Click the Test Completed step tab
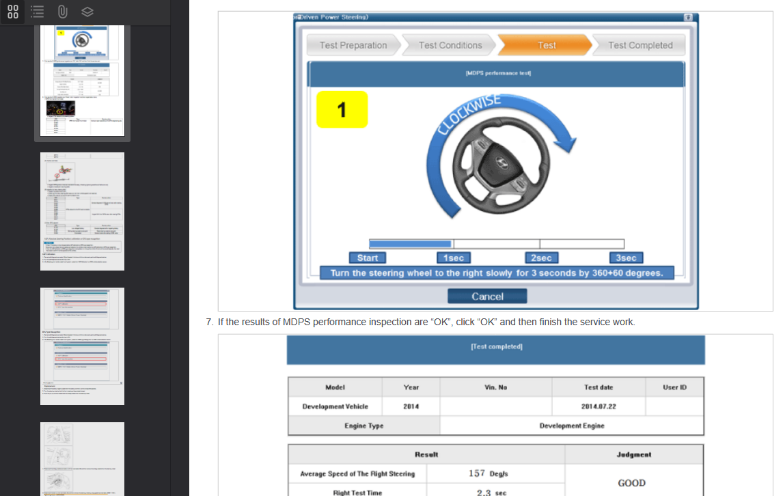Screen dimensions: 783x496 tap(640, 46)
